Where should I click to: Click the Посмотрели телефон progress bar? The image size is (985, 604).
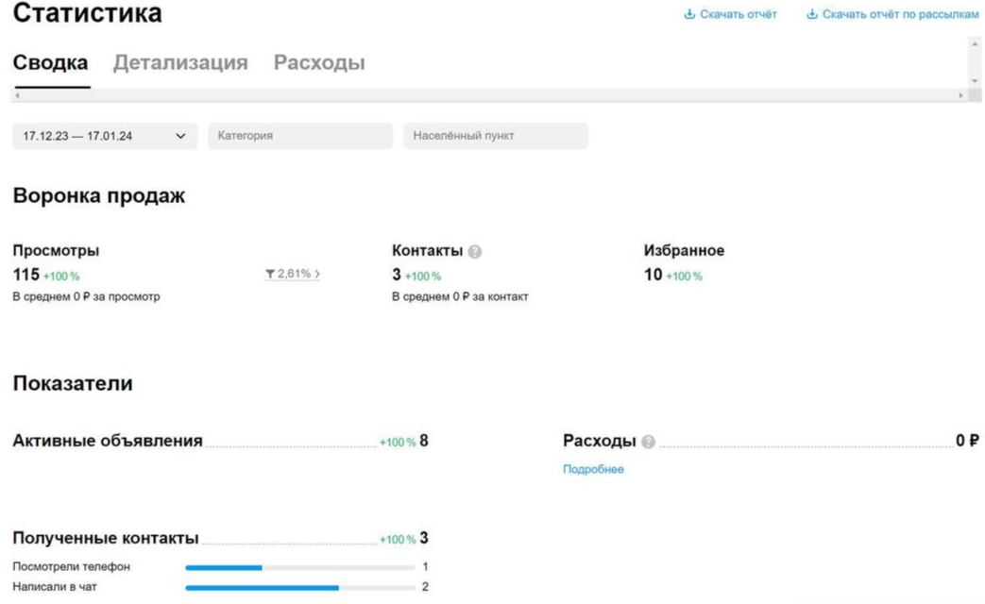300,567
